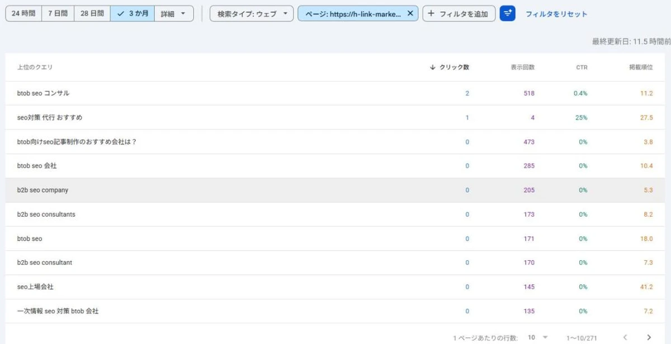Select query row seo上場会社
This screenshot has height=344, width=671.
coord(335,287)
